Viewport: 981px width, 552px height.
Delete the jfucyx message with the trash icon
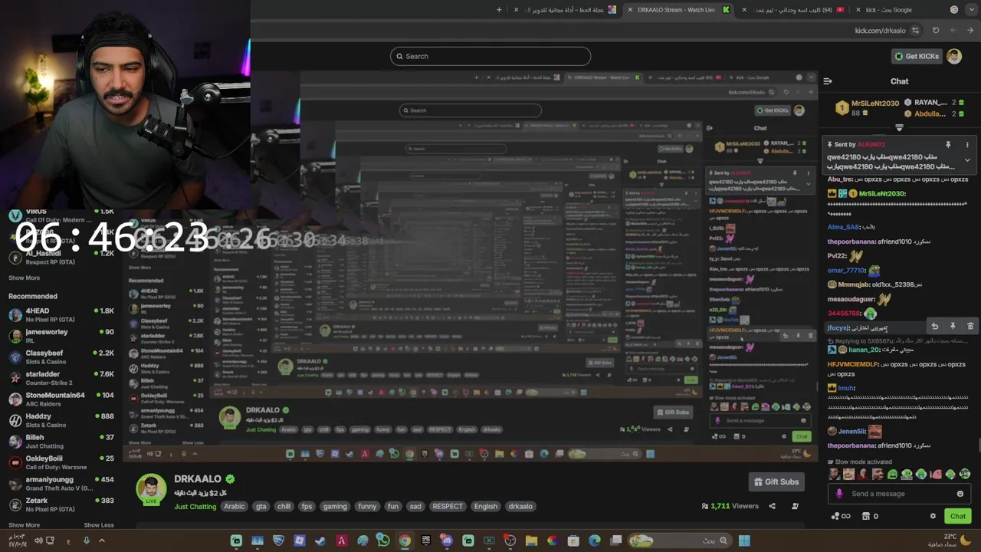click(x=970, y=327)
